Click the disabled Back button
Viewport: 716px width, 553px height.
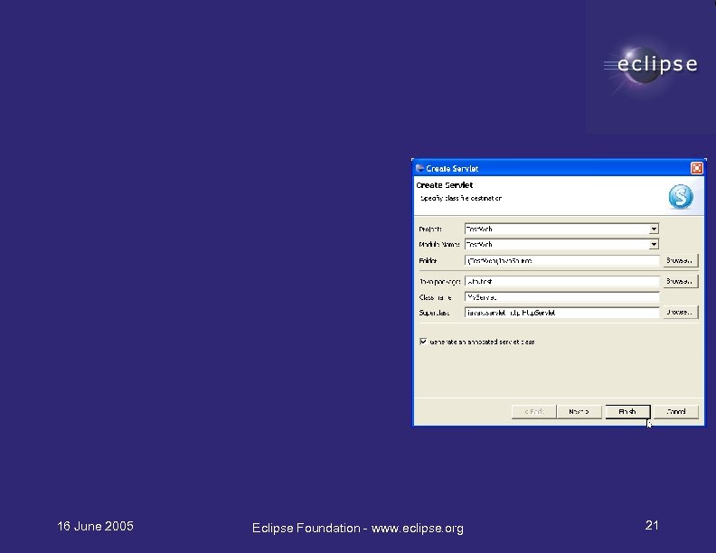533,411
